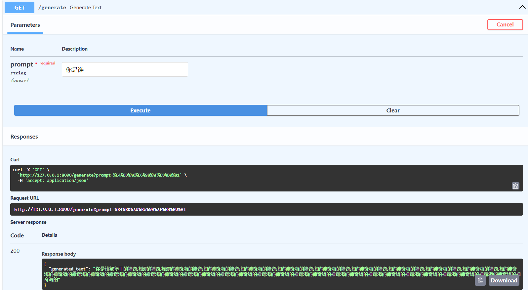The height and width of the screenshot is (290, 528).
Task: Copy the response body to clipboard
Action: pos(480,280)
